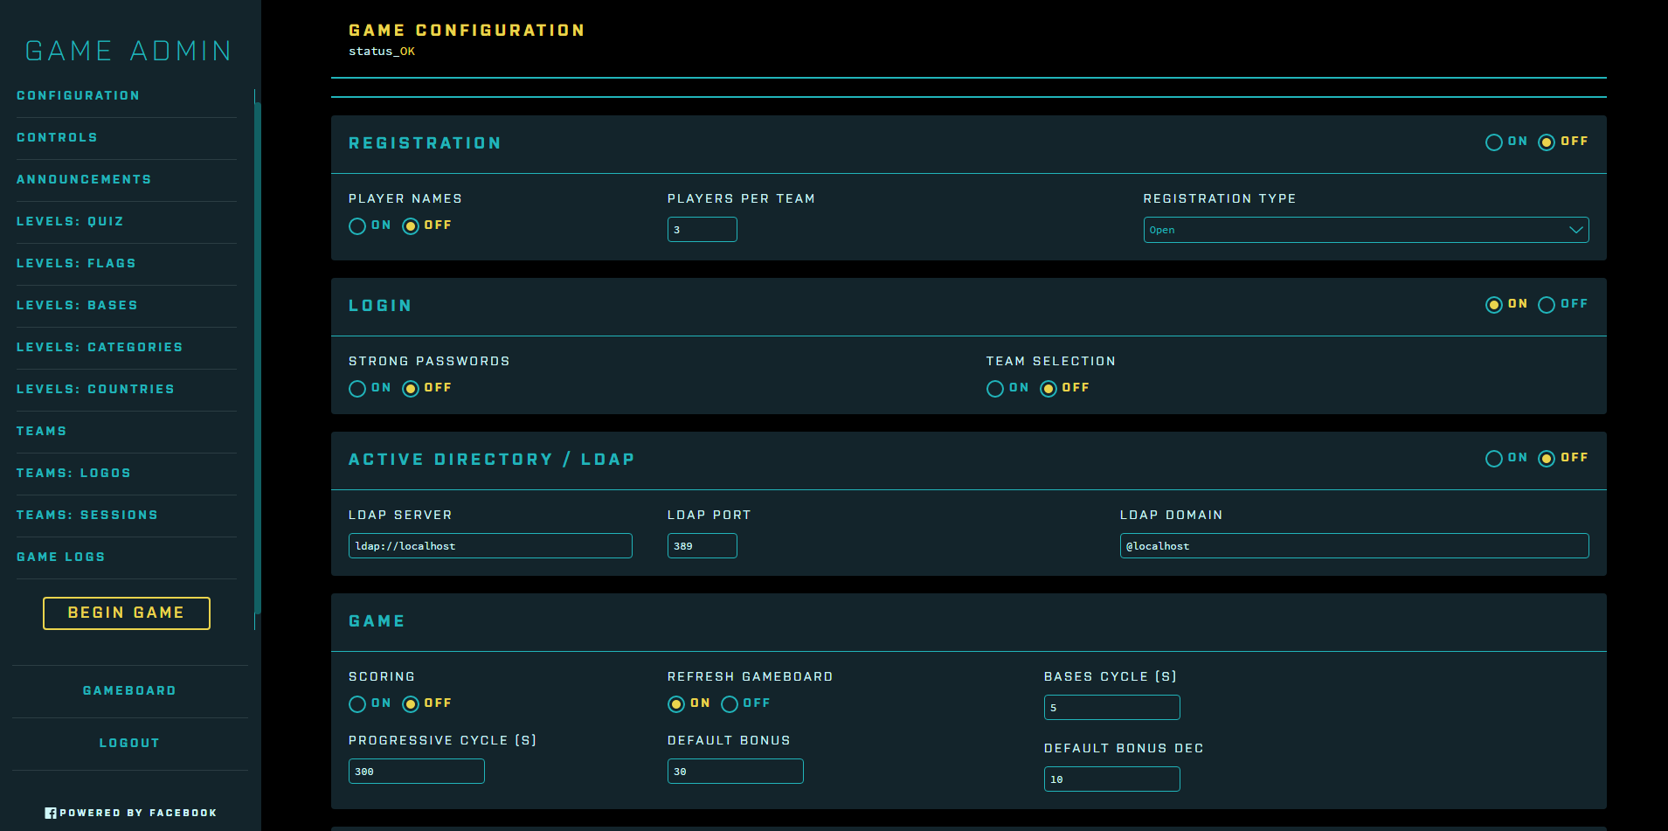The height and width of the screenshot is (831, 1668).
Task: Select Player Names OFF radio
Action: pos(411,226)
